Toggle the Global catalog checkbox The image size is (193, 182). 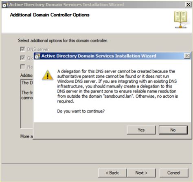click(x=23, y=58)
